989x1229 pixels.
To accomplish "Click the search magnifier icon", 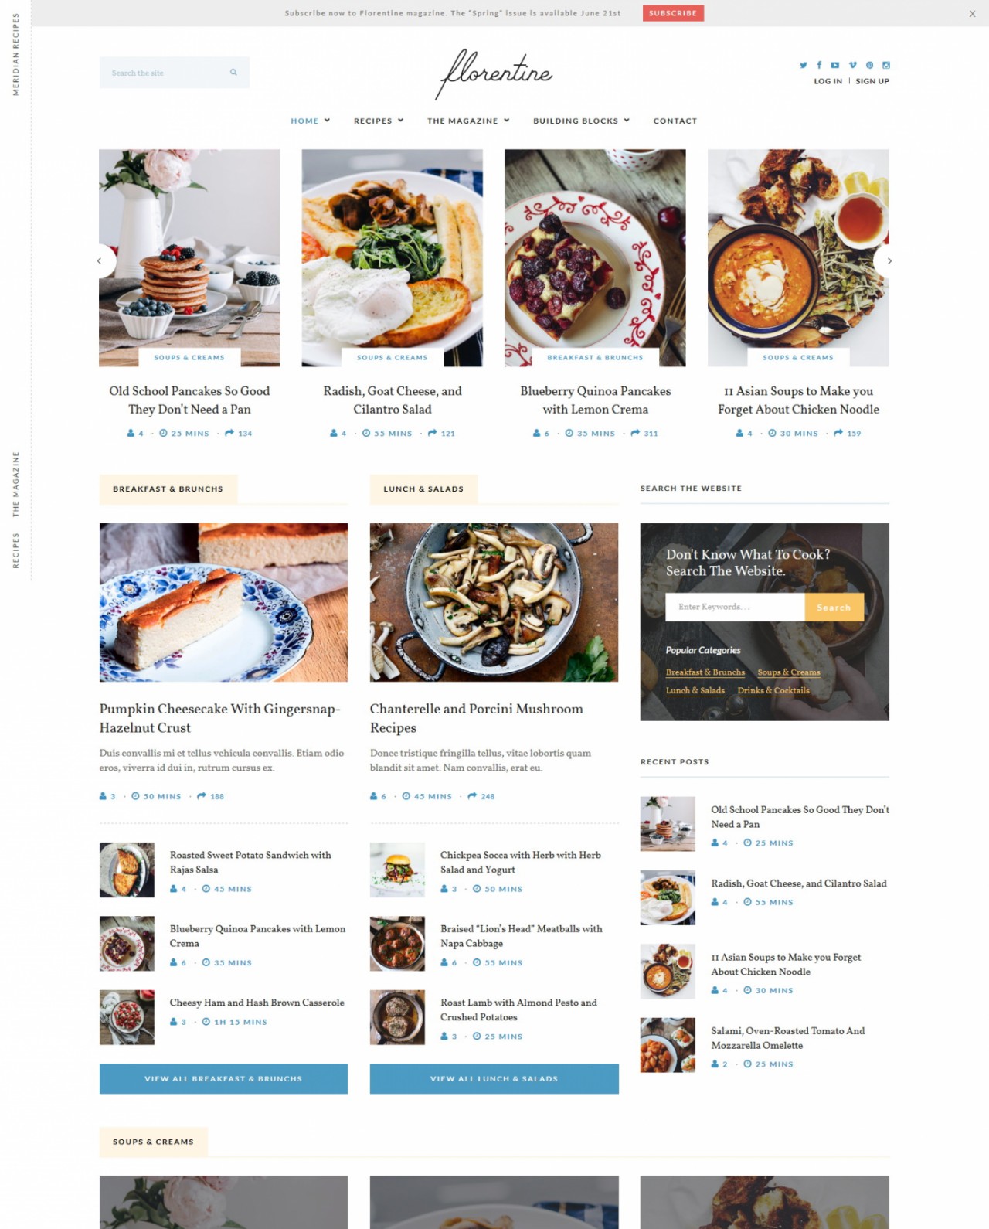I will coord(233,72).
